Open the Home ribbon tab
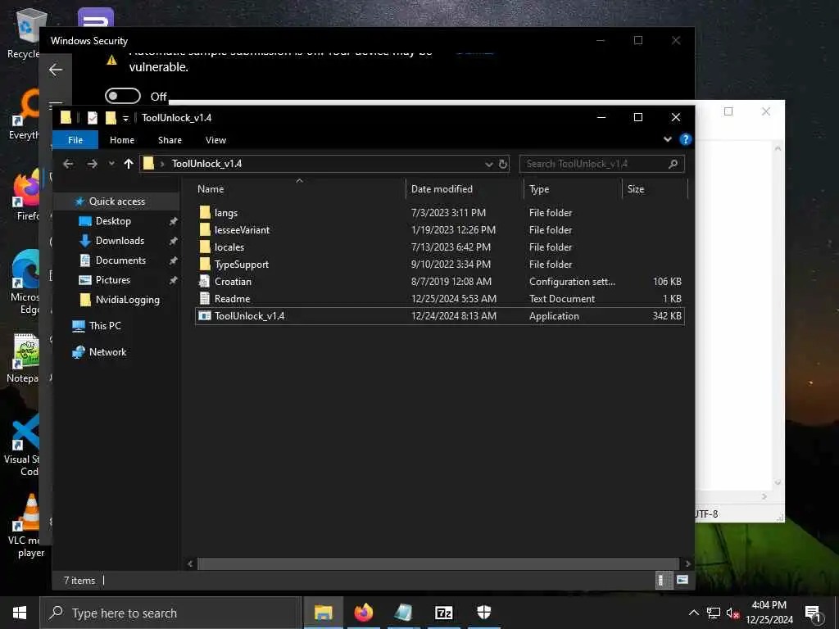 pyautogui.click(x=122, y=140)
